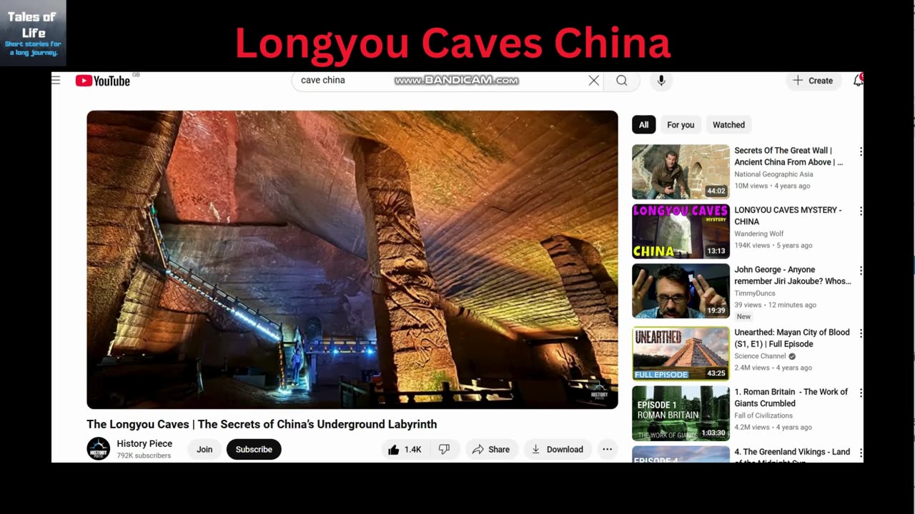The width and height of the screenshot is (915, 514).
Task: Open the Create button
Action: [x=813, y=81]
